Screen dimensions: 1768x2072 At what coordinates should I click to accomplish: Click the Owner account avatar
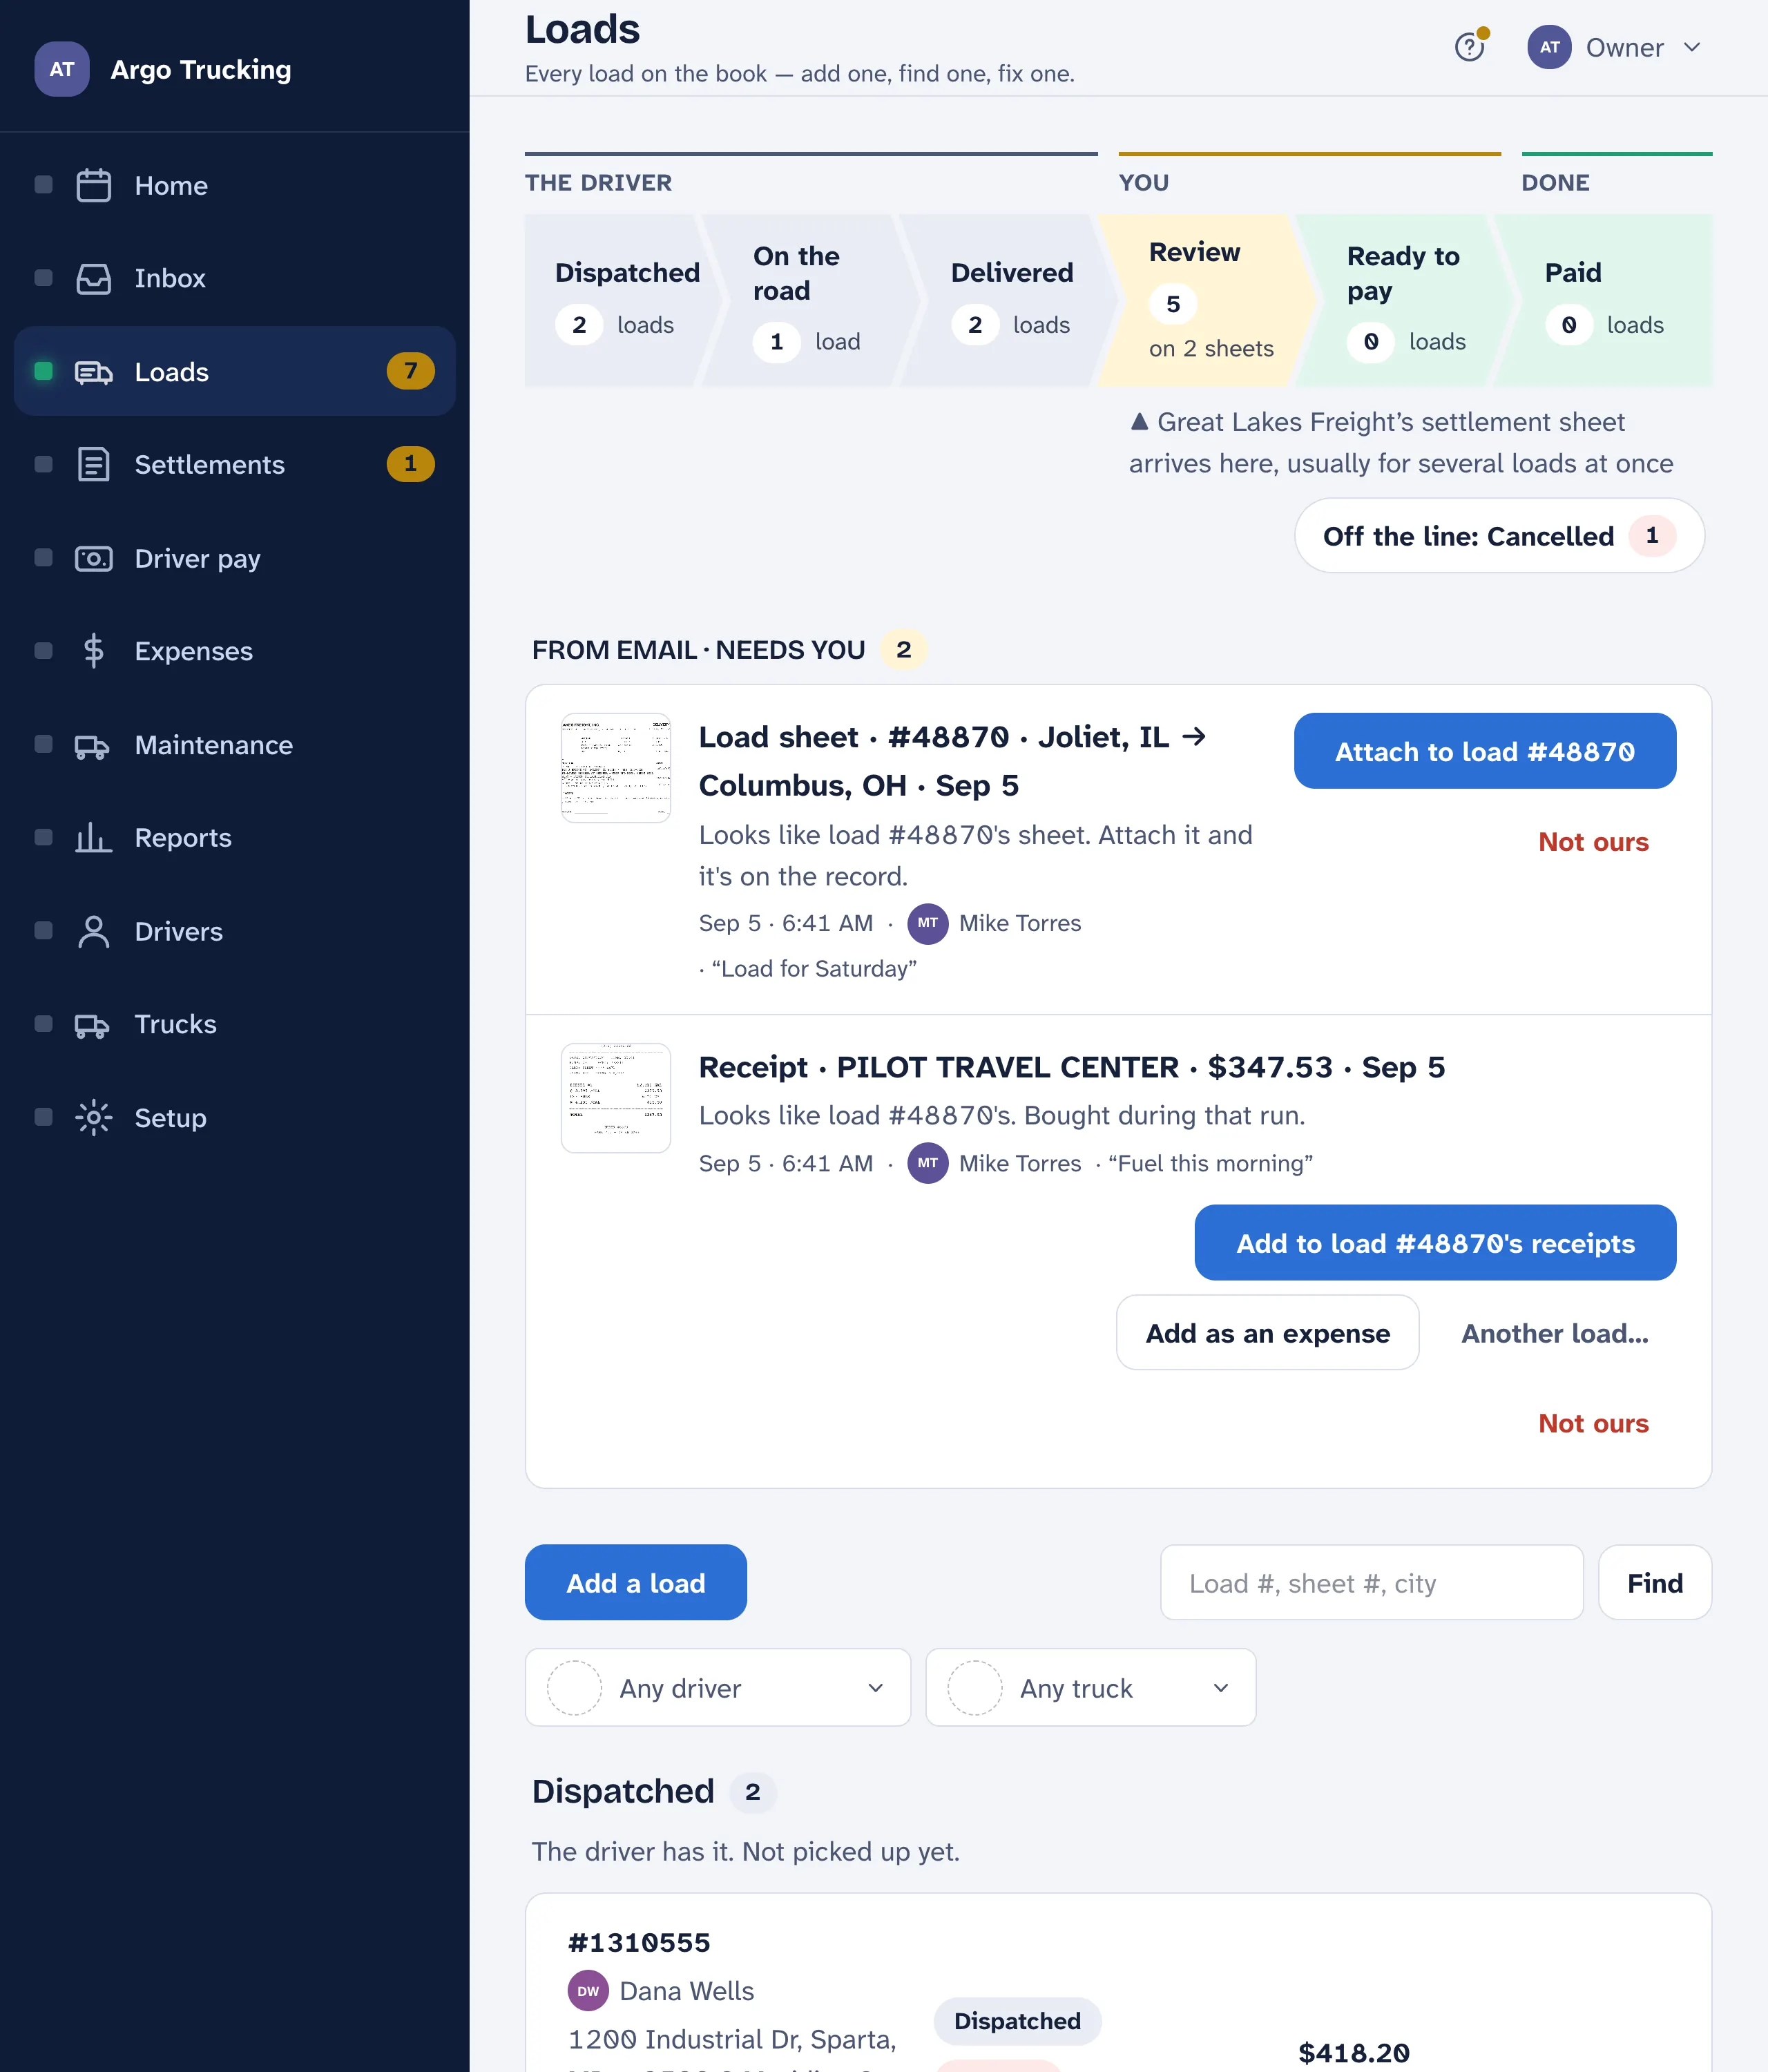1549,47
